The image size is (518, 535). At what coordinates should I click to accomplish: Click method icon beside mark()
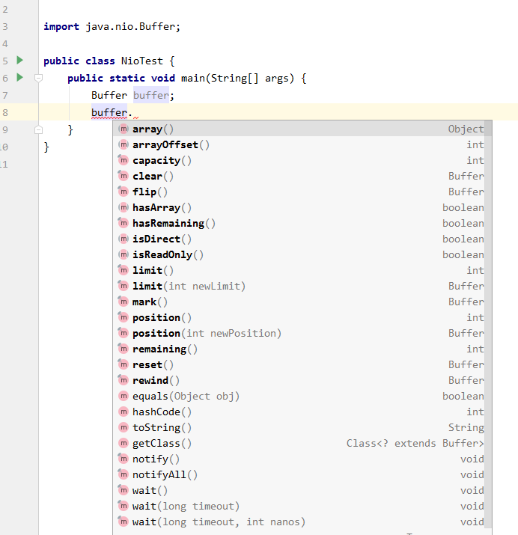point(124,302)
